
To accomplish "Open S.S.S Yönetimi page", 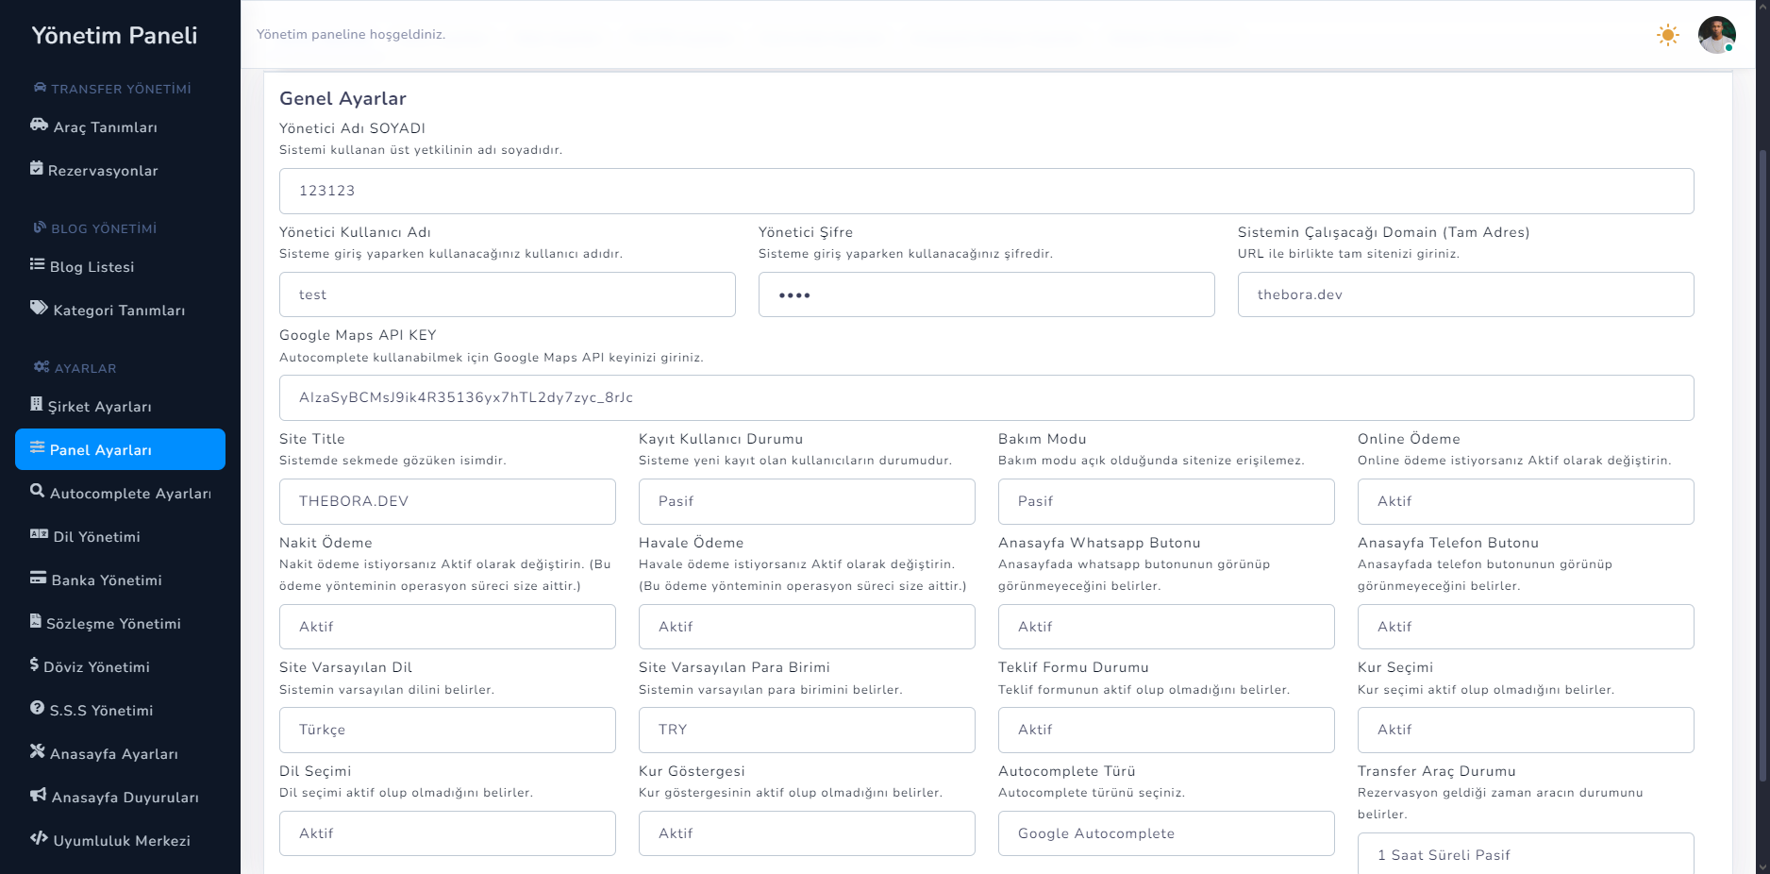I will (x=120, y=710).
